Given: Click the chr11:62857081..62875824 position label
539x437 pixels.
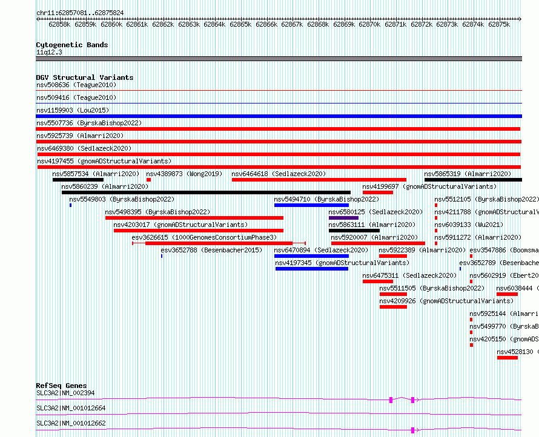Looking at the screenshot, I should 80,13.
